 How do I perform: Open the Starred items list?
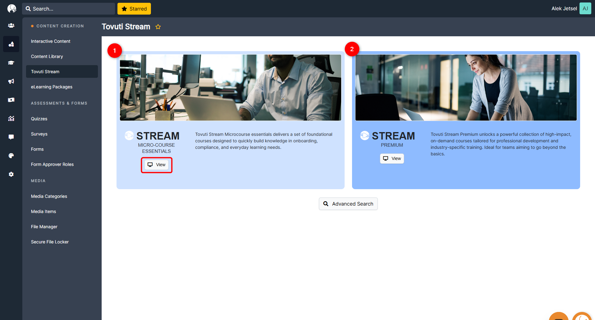click(x=134, y=9)
